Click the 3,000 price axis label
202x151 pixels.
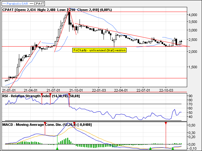pos(193,30)
